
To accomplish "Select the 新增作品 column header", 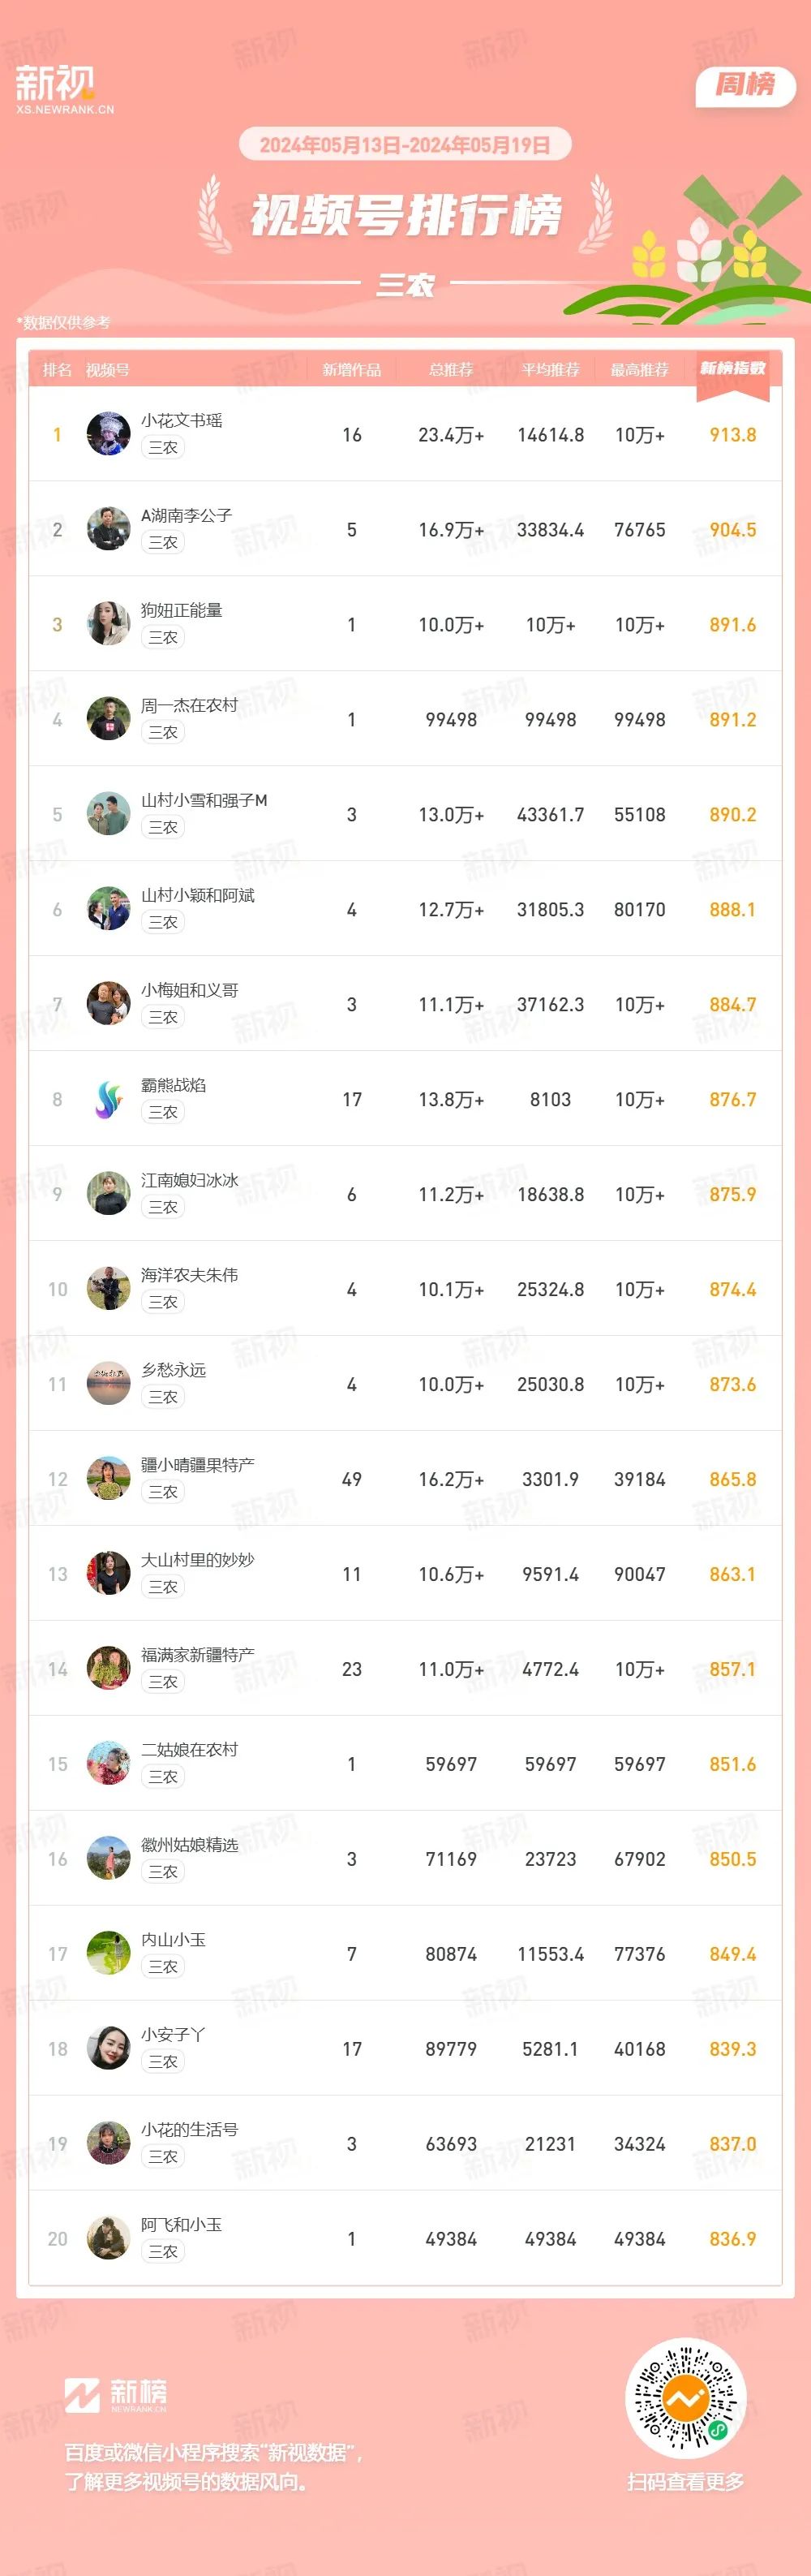I will click(x=351, y=370).
